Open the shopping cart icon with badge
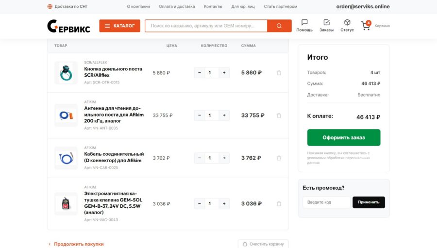The width and height of the screenshot is (437, 248). pyautogui.click(x=366, y=25)
